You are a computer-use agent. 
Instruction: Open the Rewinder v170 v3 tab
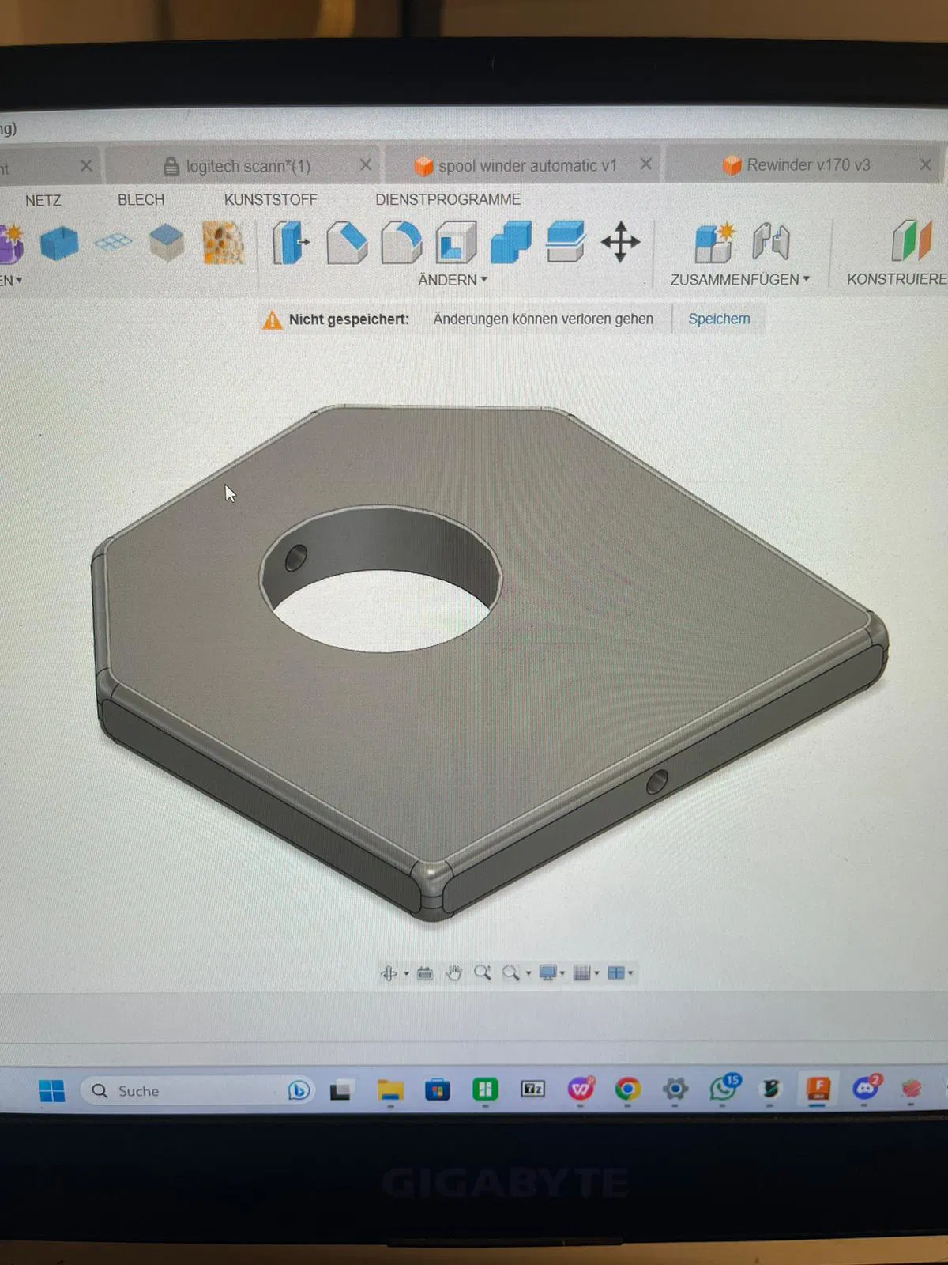805,164
